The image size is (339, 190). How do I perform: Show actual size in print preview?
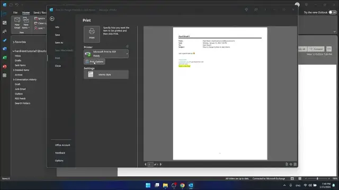click(287, 164)
